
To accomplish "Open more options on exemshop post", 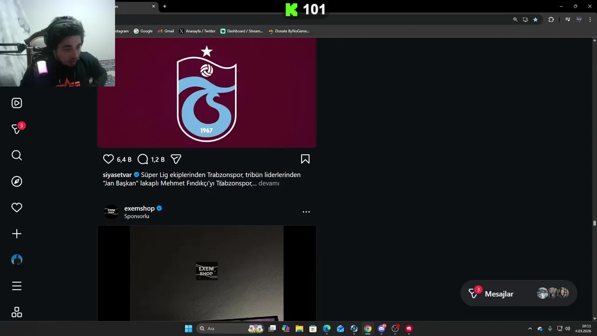I will pos(306,212).
